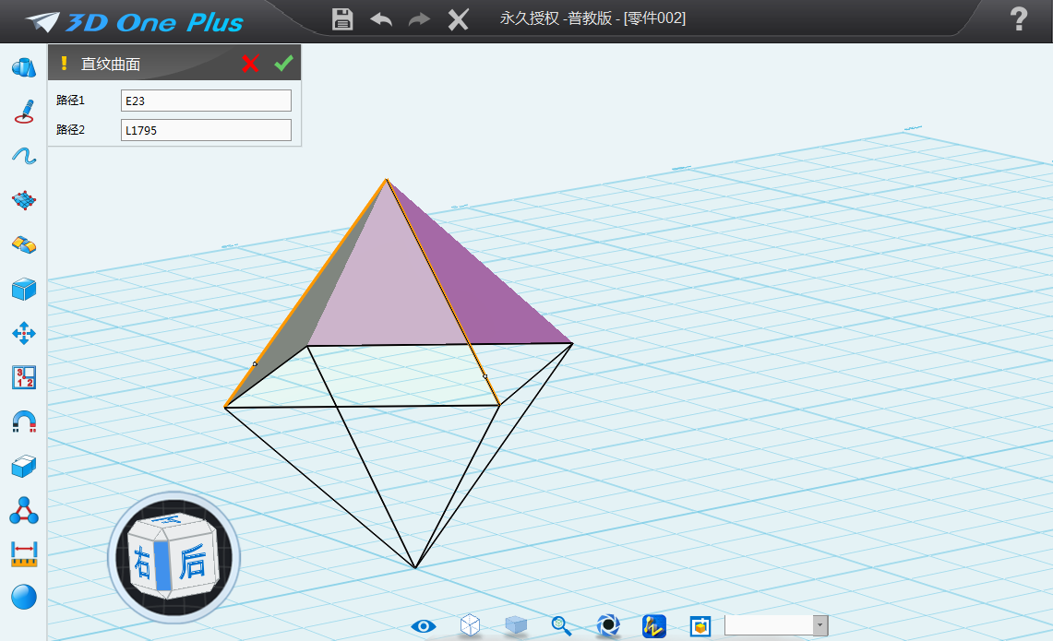This screenshot has height=641, width=1053.
Task: Confirm ruled surface with green check
Action: [283, 63]
